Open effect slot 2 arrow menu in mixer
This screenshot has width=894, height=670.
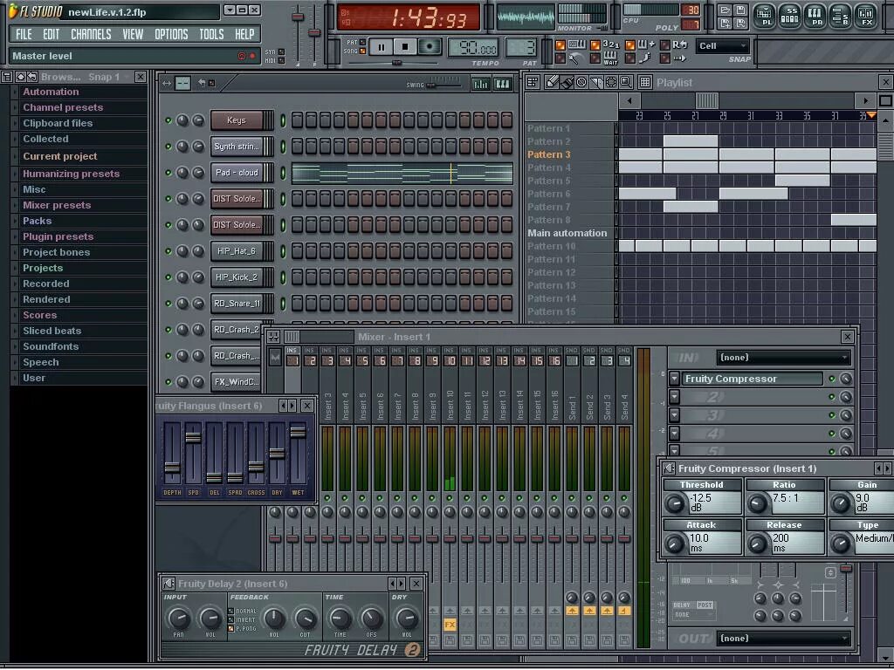point(675,397)
